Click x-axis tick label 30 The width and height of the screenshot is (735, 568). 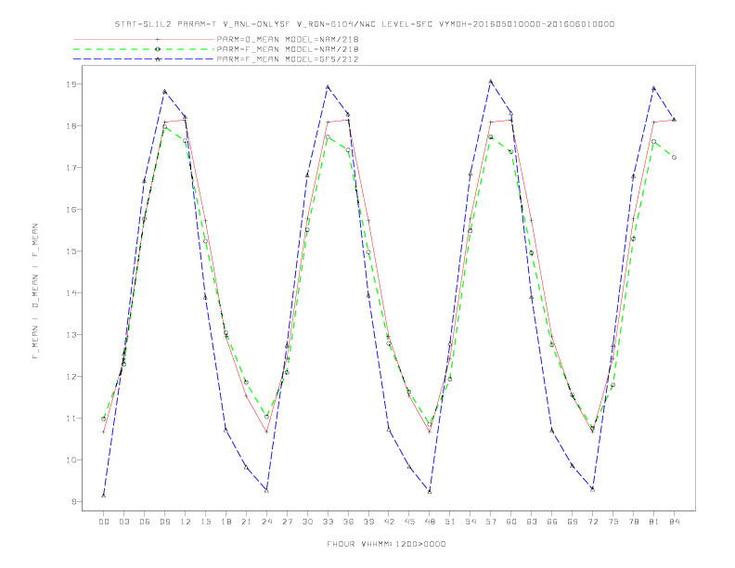307,522
